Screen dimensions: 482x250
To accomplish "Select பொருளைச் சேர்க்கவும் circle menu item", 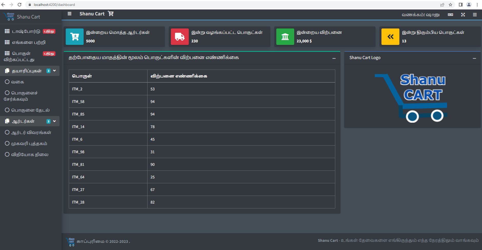I will click(30, 96).
